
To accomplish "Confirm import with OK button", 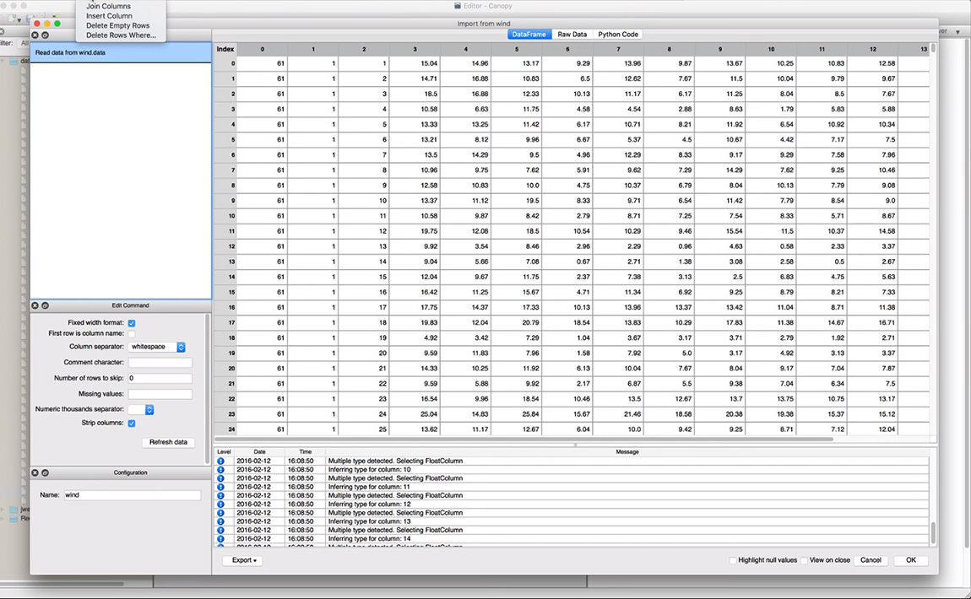I will pyautogui.click(x=911, y=561).
